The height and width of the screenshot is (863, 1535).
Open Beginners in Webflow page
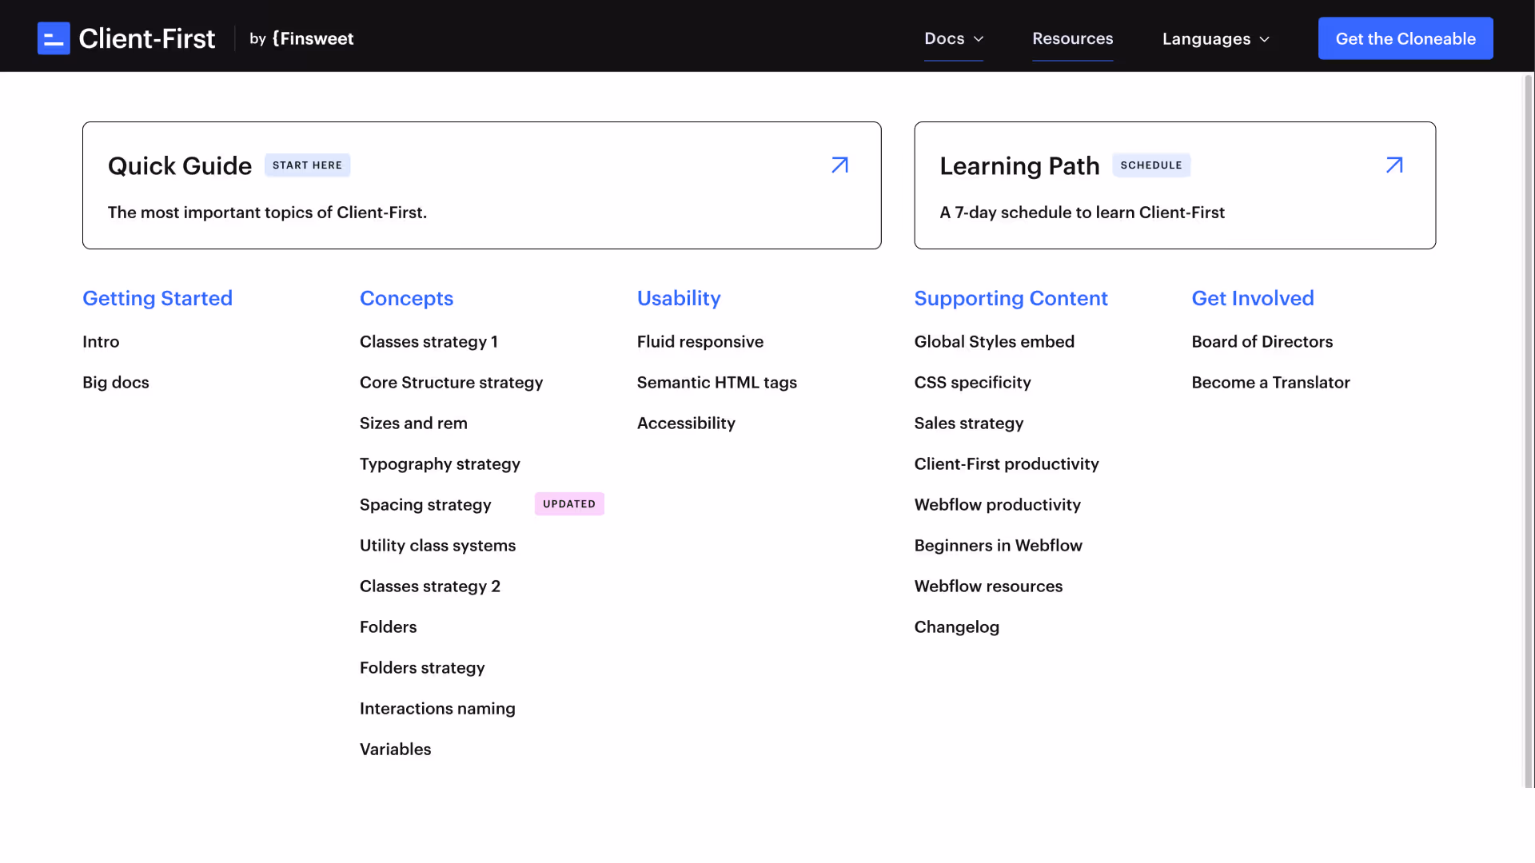tap(998, 546)
